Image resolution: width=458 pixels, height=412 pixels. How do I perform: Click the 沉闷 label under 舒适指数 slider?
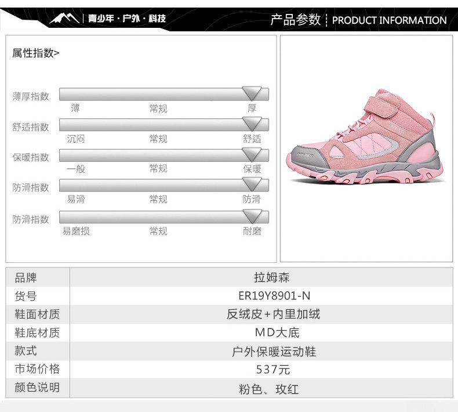75,139
